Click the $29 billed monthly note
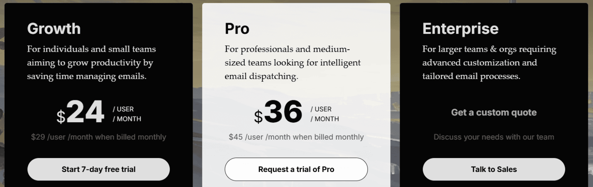 coord(98,137)
